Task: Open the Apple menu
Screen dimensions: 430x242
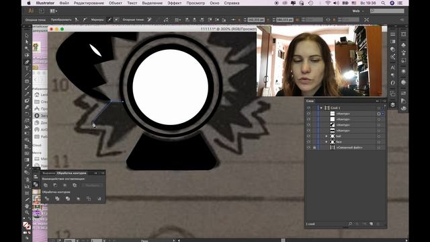Action: (x=29, y=3)
